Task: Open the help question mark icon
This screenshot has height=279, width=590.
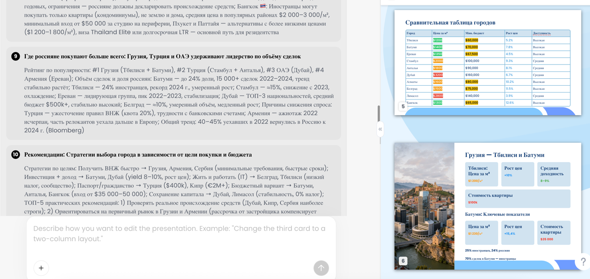Action: click(x=583, y=262)
